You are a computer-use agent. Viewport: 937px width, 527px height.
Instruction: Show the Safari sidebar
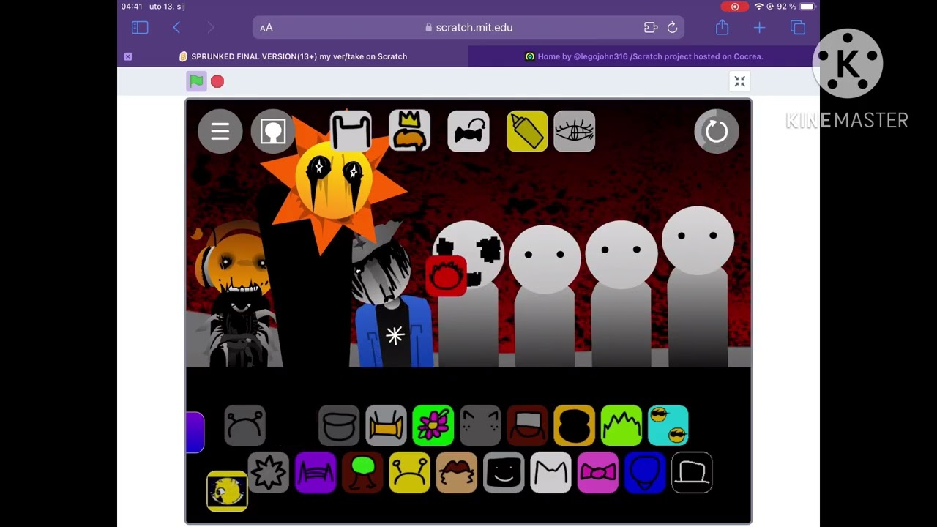pyautogui.click(x=140, y=28)
